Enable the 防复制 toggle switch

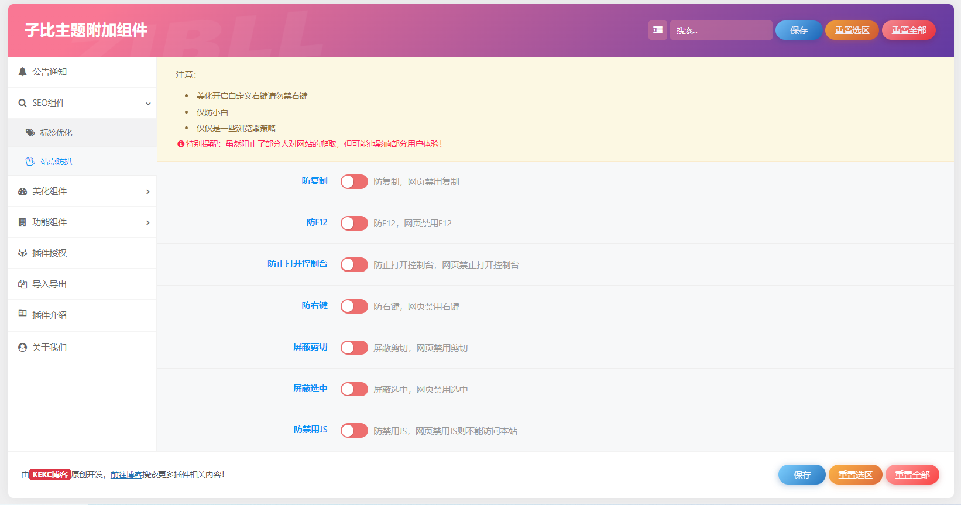pyautogui.click(x=354, y=182)
